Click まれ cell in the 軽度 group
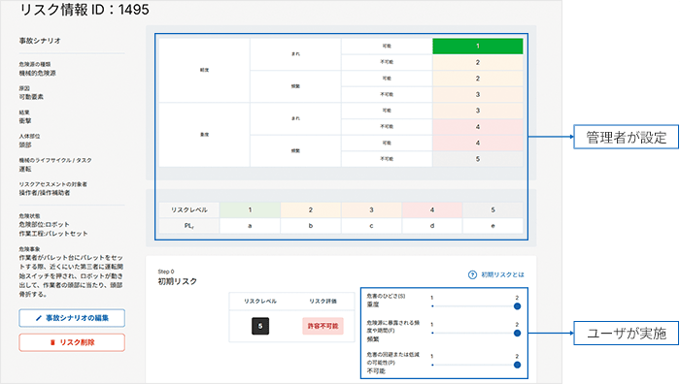680x384 pixels. [295, 54]
